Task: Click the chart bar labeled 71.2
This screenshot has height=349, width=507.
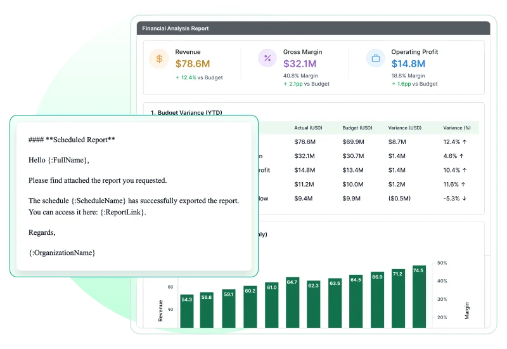Action: (398, 298)
